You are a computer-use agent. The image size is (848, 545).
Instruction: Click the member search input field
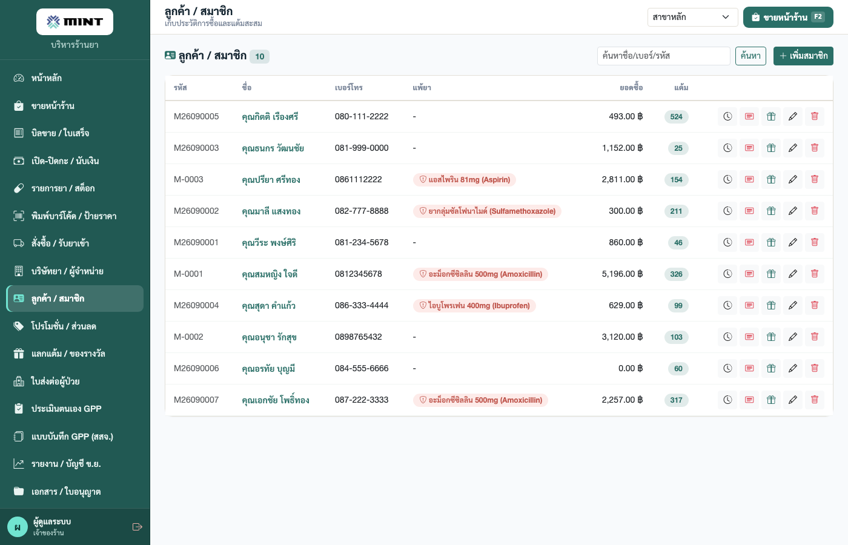coord(664,56)
